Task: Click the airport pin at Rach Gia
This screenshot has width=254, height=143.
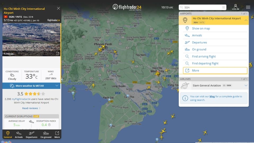Action: (110, 100)
